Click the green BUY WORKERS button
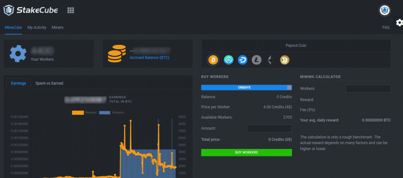The image size is (403, 178). 246,152
